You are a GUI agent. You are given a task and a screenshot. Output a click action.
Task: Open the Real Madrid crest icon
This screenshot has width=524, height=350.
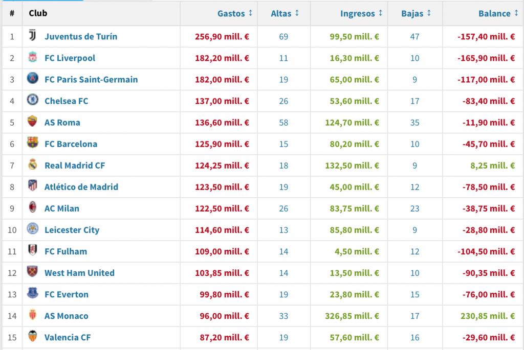(x=32, y=164)
